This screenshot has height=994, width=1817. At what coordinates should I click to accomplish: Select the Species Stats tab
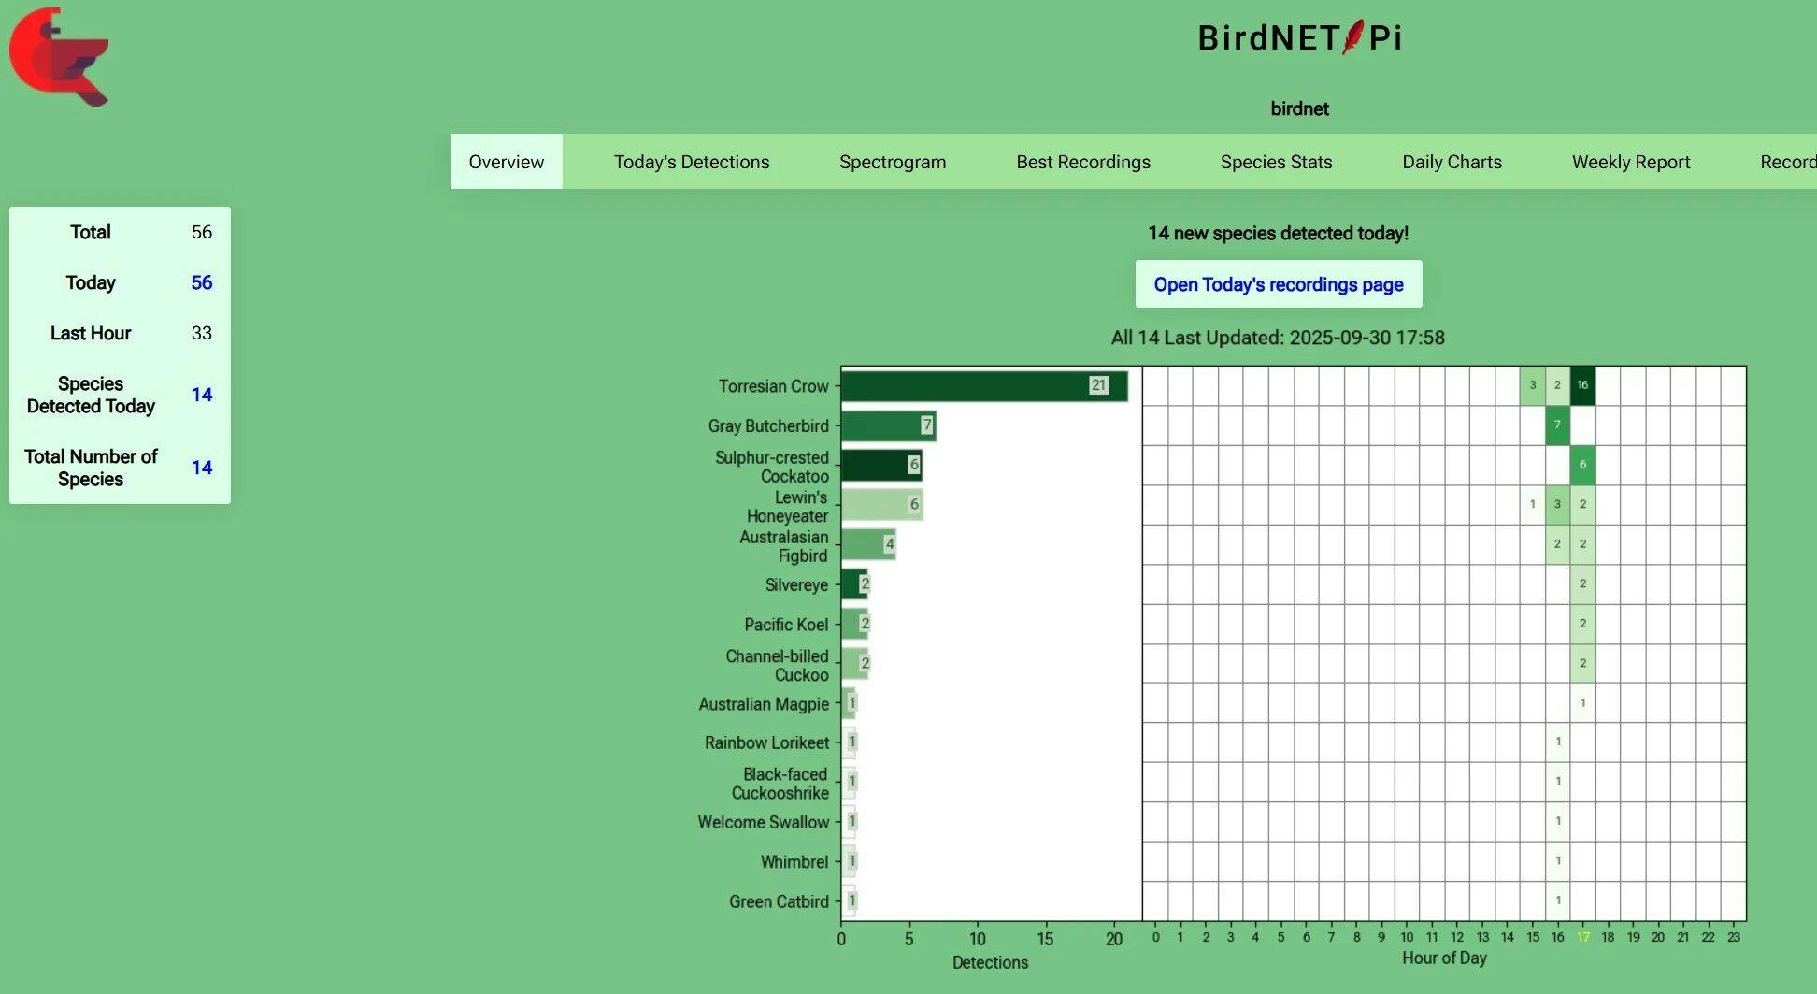[x=1275, y=162]
